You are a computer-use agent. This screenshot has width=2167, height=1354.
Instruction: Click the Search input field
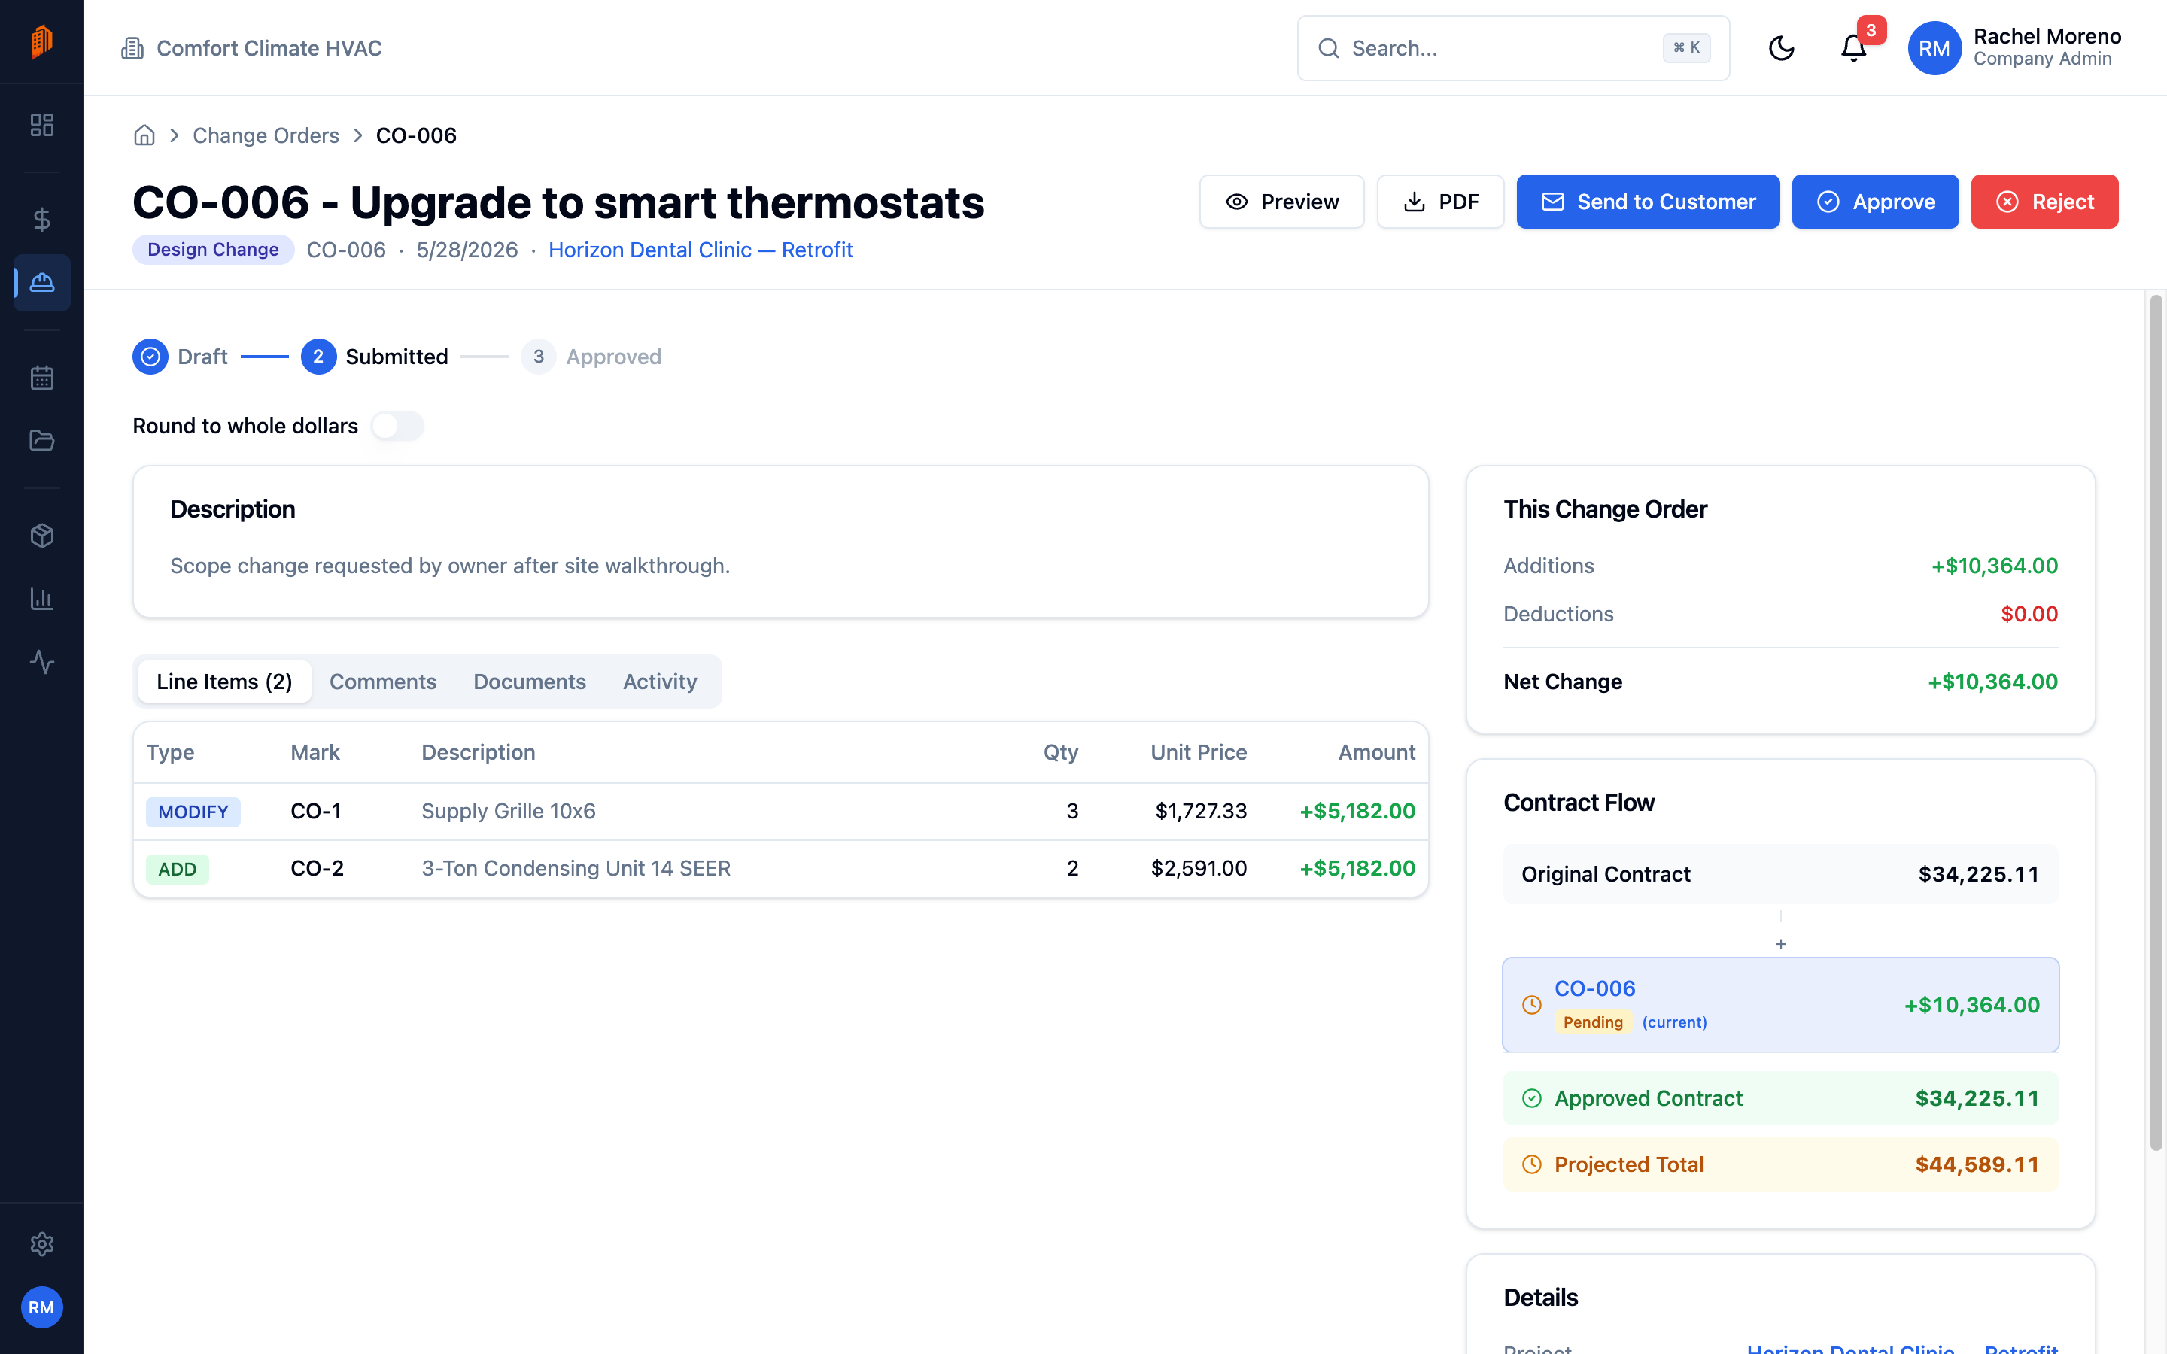1513,48
